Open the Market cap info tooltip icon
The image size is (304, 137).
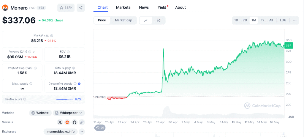52,35
